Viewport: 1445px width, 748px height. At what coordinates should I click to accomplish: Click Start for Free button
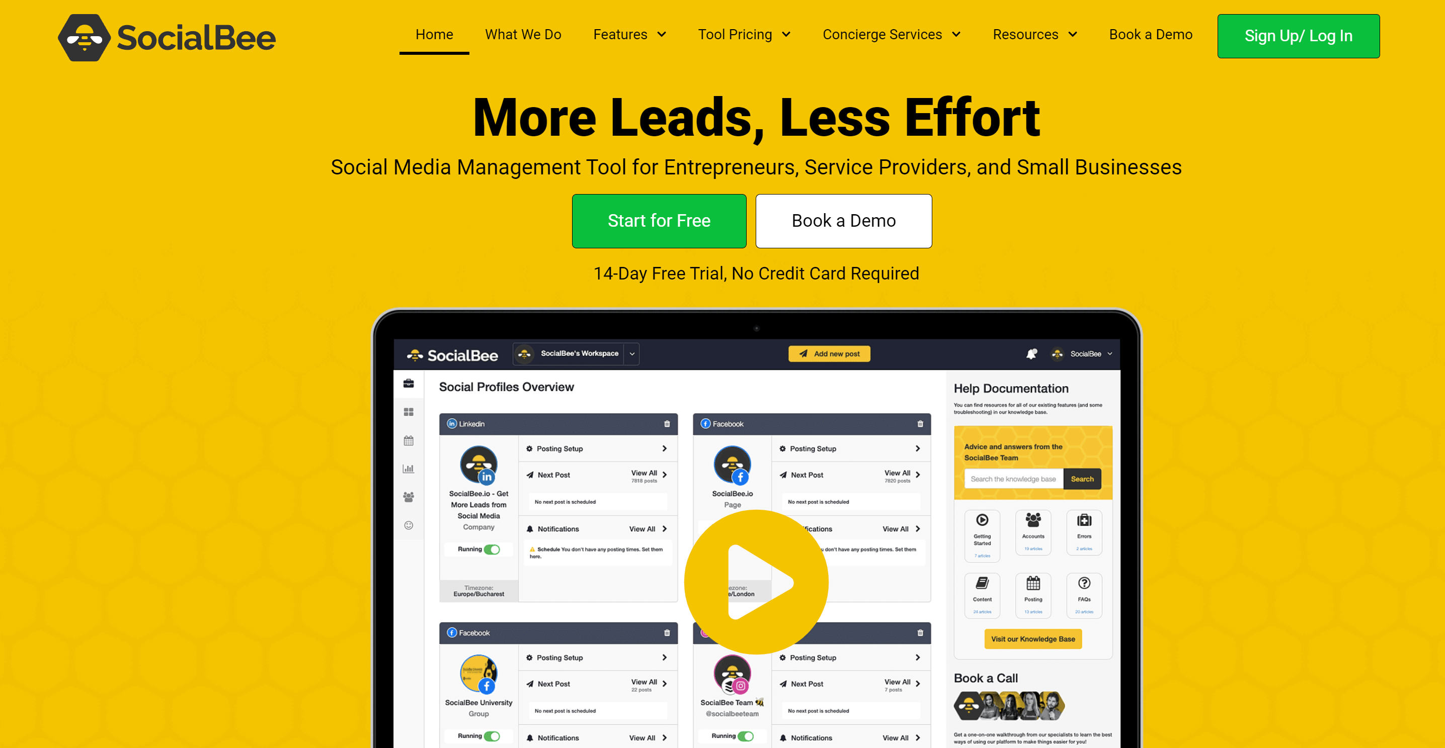659,220
